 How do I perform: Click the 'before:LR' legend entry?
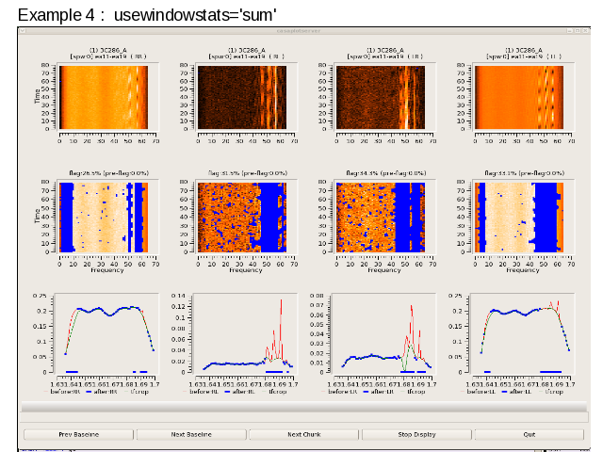(340, 392)
